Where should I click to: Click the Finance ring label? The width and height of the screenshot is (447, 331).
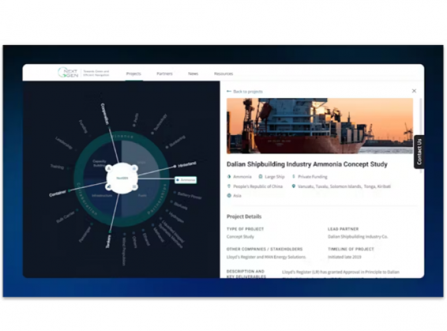coord(122,136)
